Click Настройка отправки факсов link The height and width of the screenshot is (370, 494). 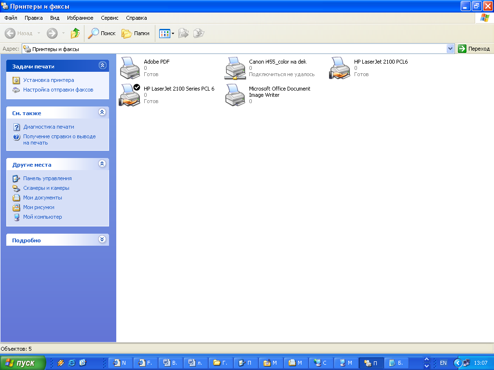coord(58,90)
